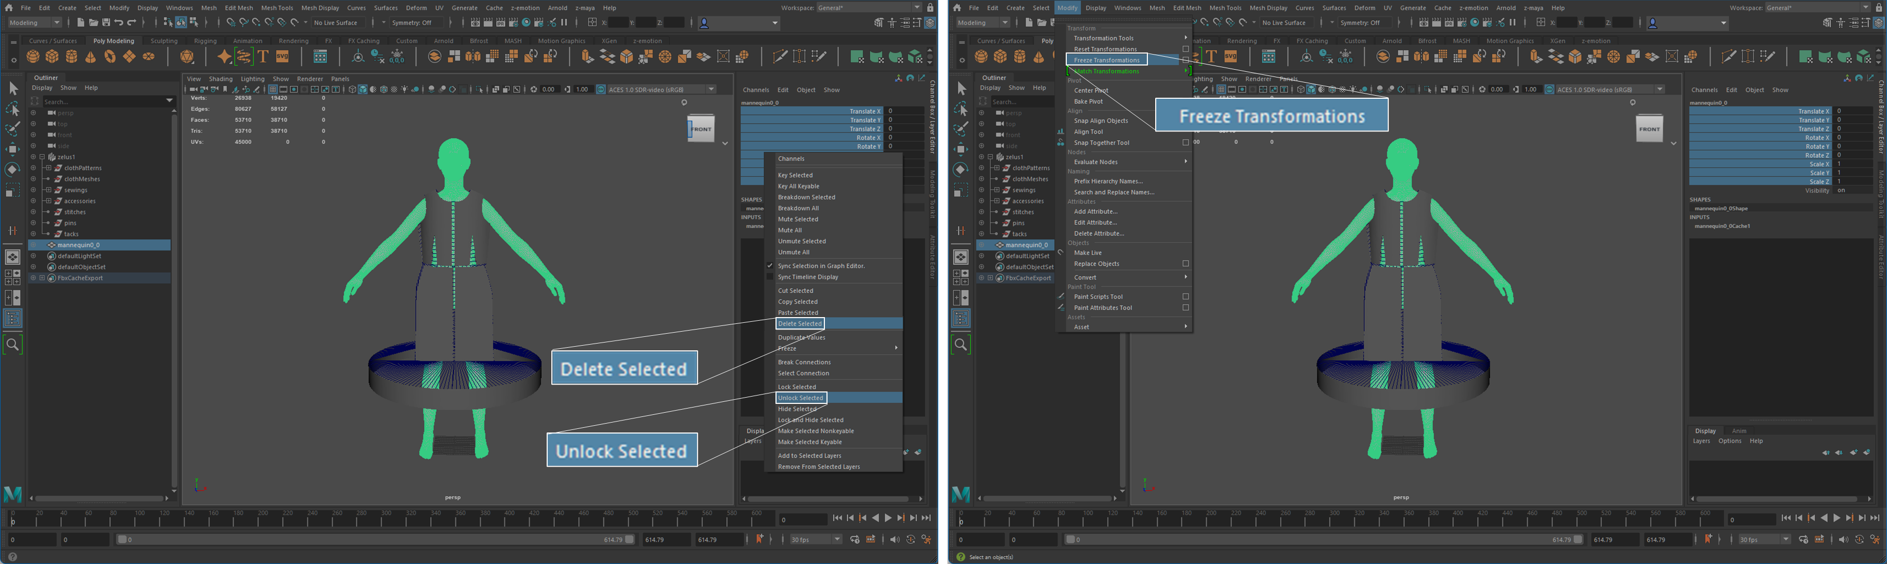The width and height of the screenshot is (1887, 564).
Task: Select the Paint Selection tool in left window toolbox
Action: 12,129
